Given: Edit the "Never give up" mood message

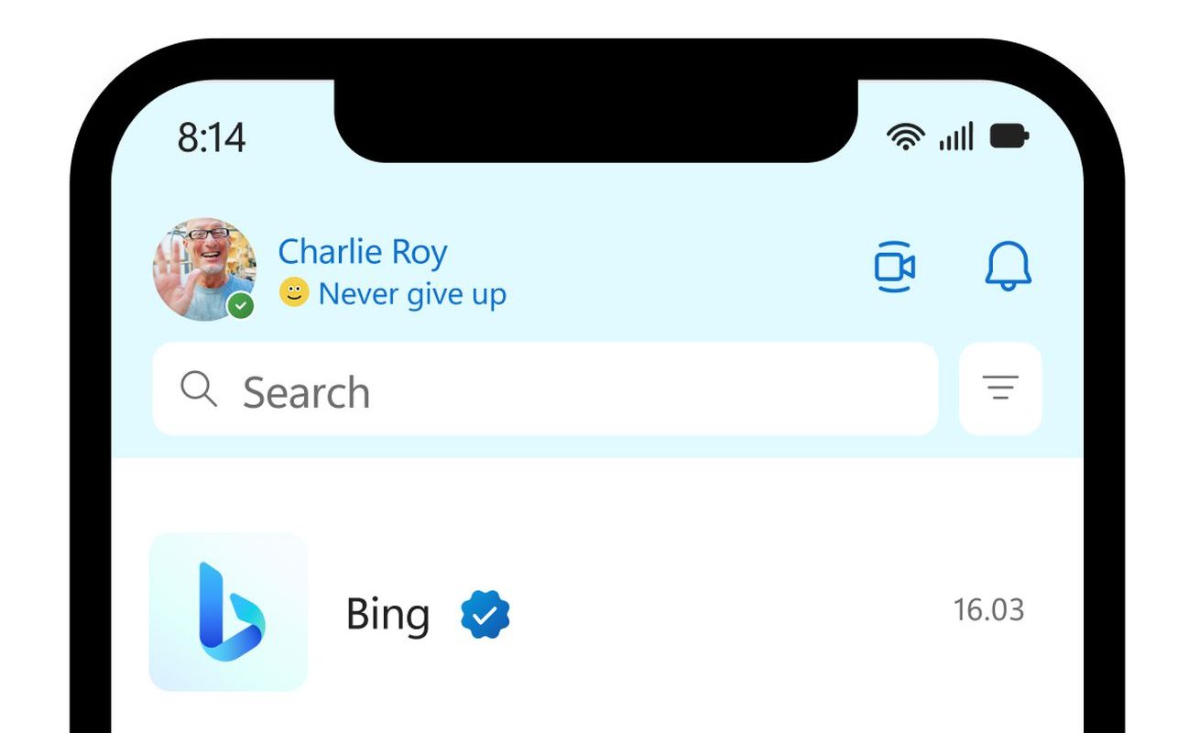Looking at the screenshot, I should coord(412,294).
